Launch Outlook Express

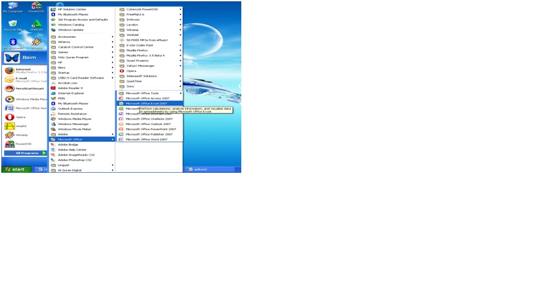coord(82,109)
